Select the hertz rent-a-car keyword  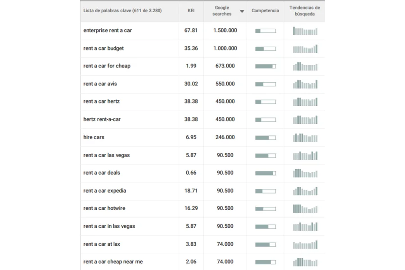click(102, 119)
